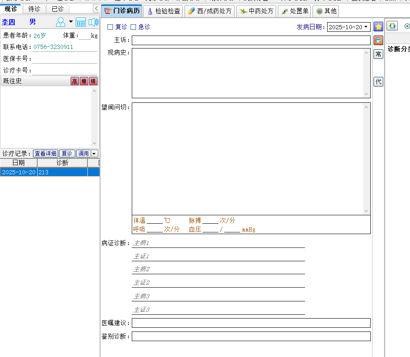Enable the 急诊 checkbox
Viewport: 410px width, 357px height.
click(133, 27)
